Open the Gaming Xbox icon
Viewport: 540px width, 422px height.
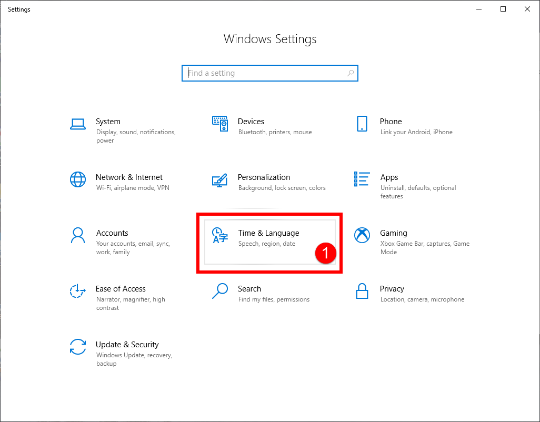[x=362, y=235]
